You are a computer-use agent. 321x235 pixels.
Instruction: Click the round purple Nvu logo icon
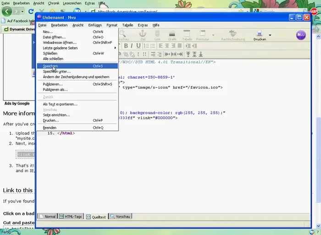[x=301, y=35]
